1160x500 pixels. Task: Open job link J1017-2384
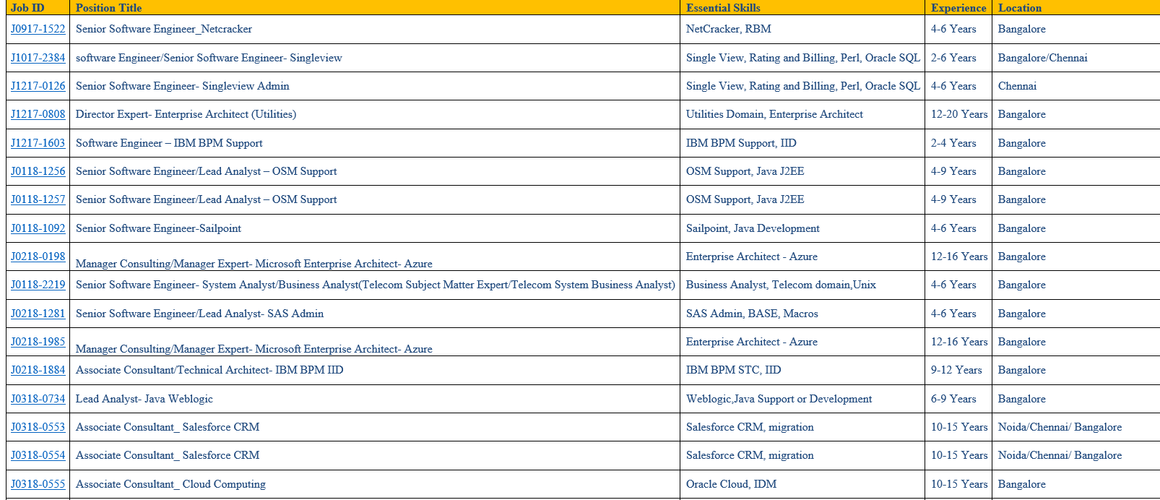pyautogui.click(x=38, y=58)
